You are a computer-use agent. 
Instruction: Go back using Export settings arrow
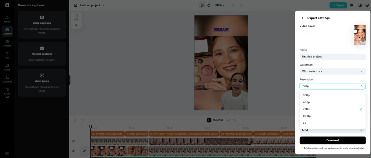pyautogui.click(x=302, y=18)
